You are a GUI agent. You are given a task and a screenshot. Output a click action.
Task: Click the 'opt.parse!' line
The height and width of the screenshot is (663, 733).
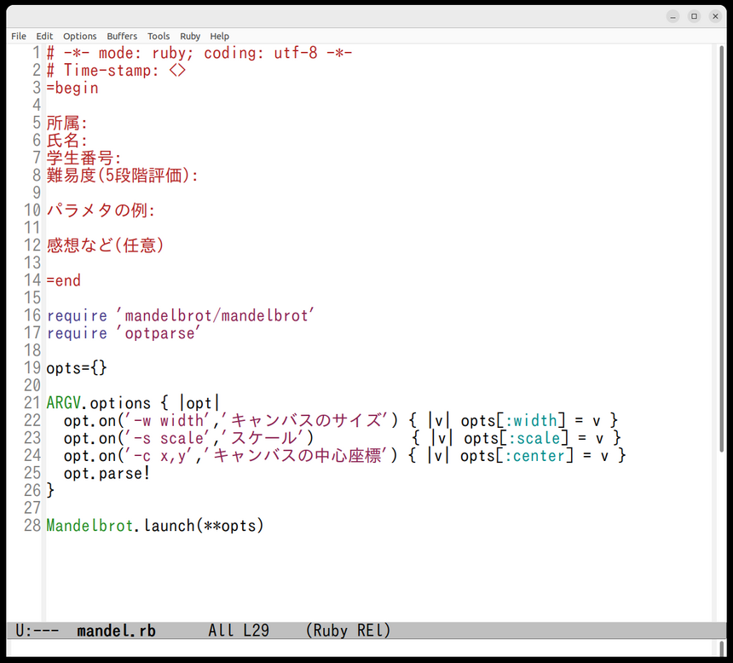tap(107, 473)
